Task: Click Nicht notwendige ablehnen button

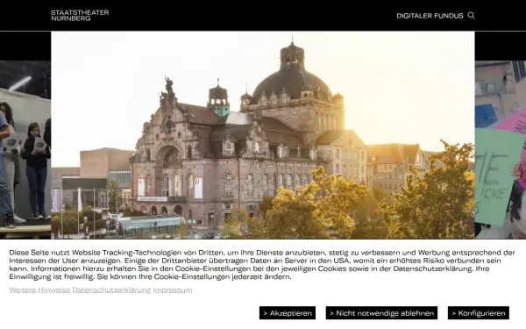Action: point(381,313)
